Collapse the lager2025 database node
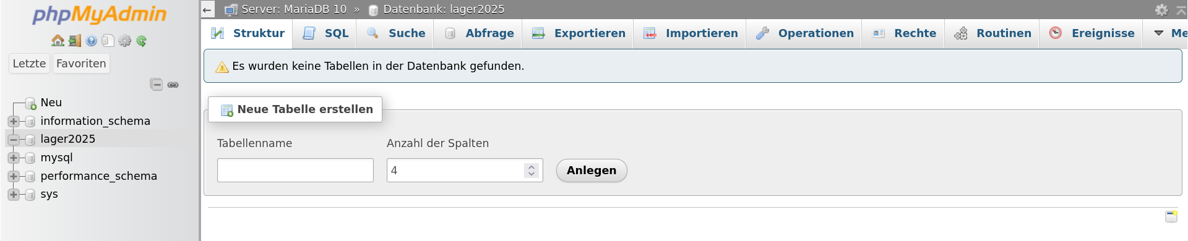 click(x=14, y=140)
